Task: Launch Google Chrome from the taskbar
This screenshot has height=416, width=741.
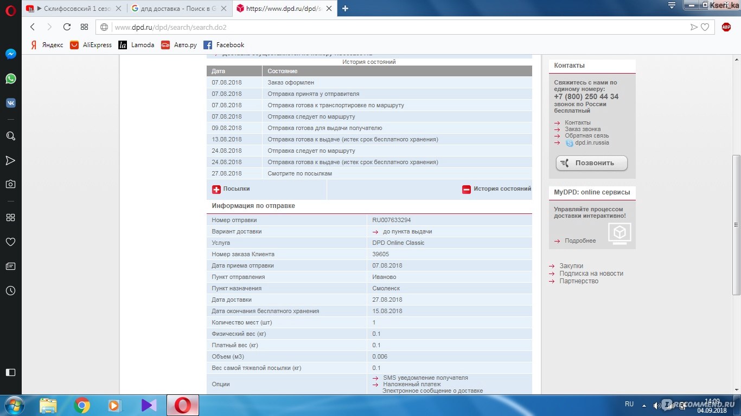Action: [x=82, y=405]
